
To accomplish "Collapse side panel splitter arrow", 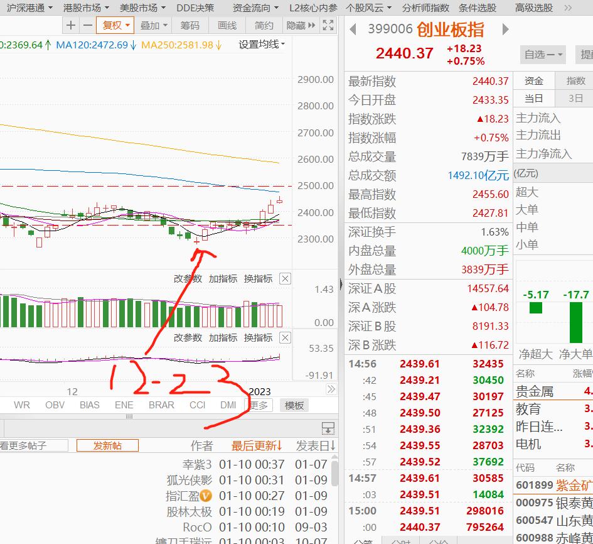I will [341, 284].
